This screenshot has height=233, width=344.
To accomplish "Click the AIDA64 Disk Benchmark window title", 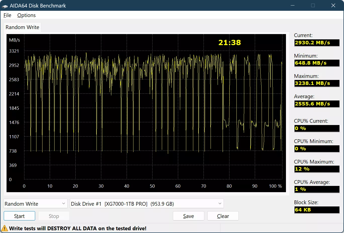I will 38,6.
